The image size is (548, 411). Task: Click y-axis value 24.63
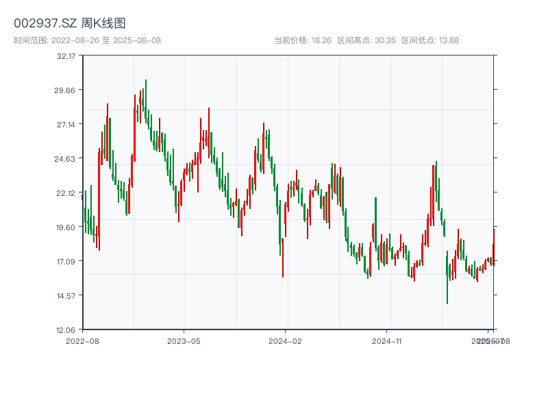point(64,159)
